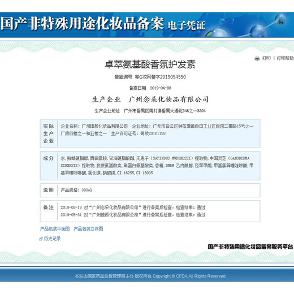Expand the 历史记录 history record link

[x=52, y=239]
